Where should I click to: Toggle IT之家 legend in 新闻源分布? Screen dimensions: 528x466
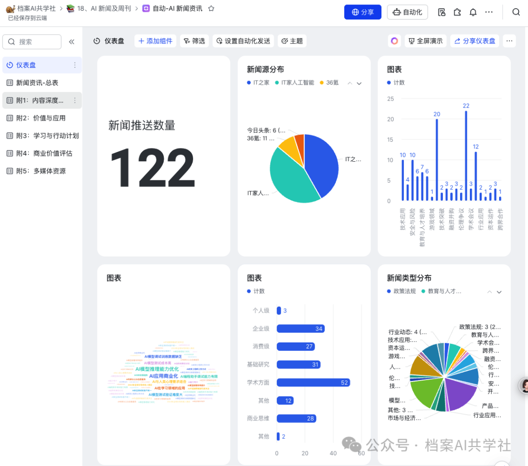258,83
